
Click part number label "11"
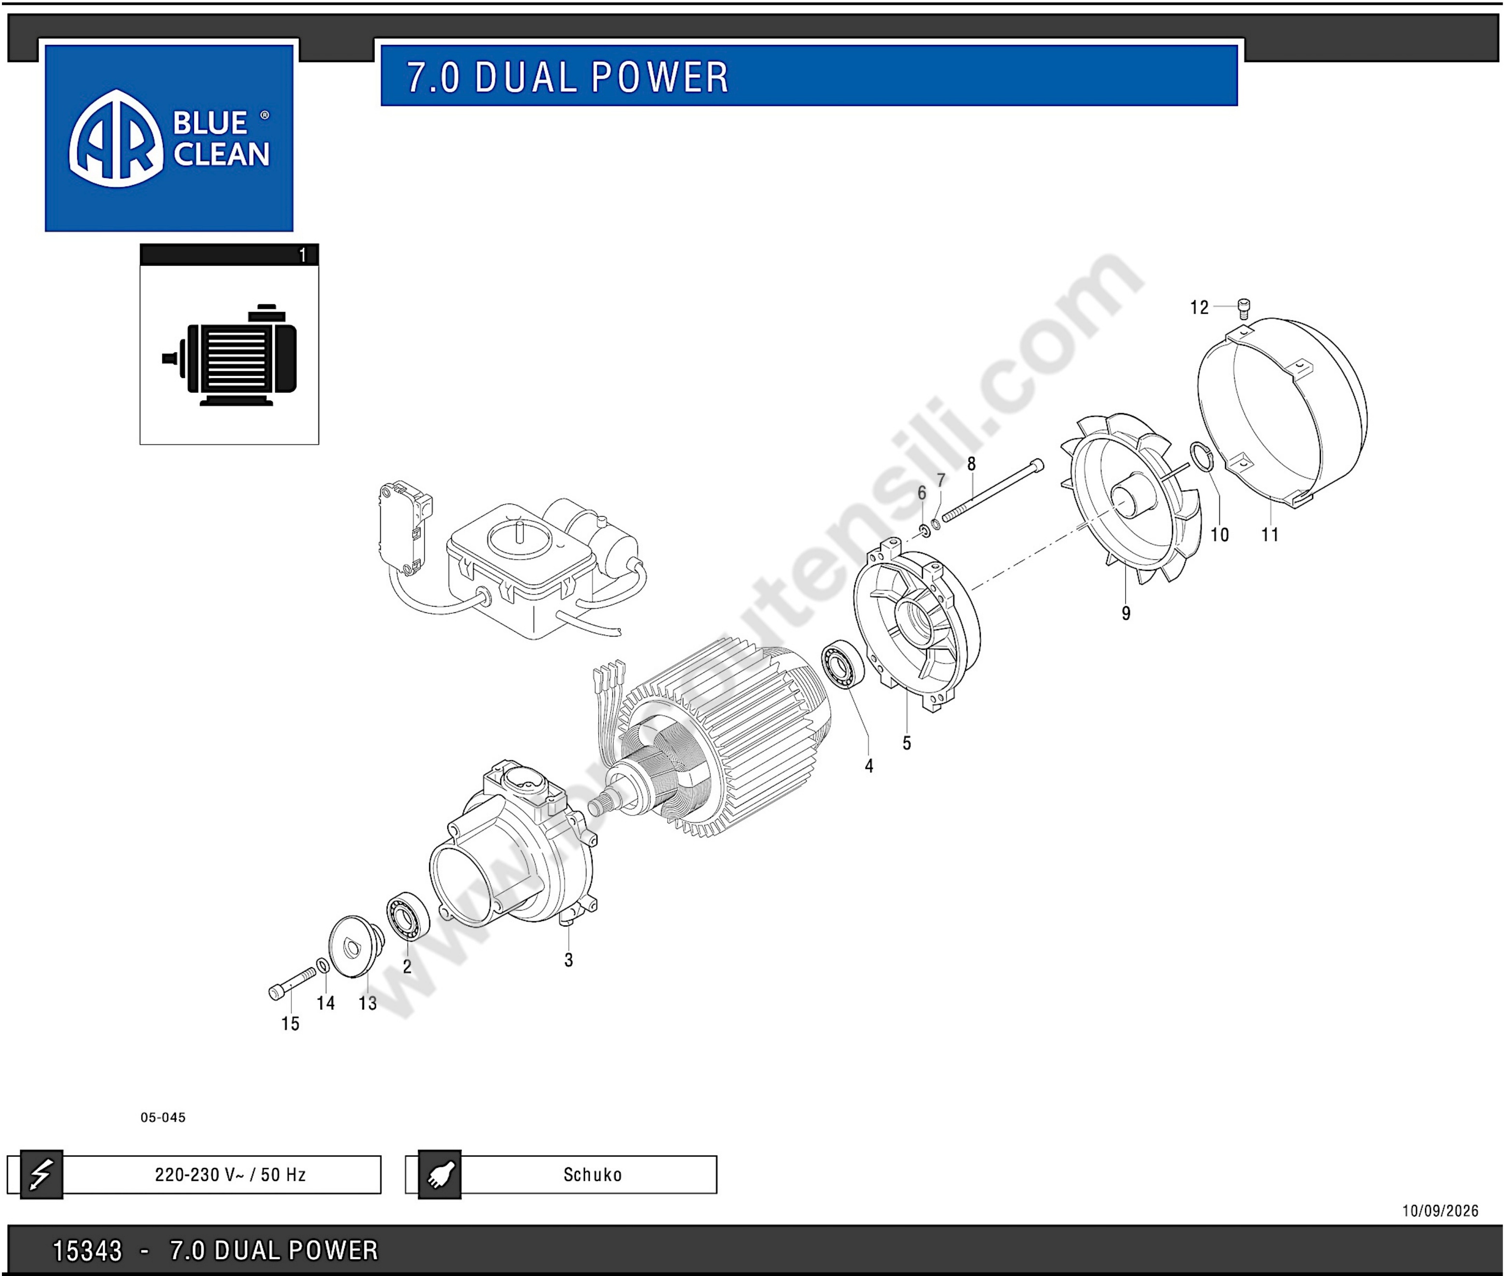[1270, 535]
